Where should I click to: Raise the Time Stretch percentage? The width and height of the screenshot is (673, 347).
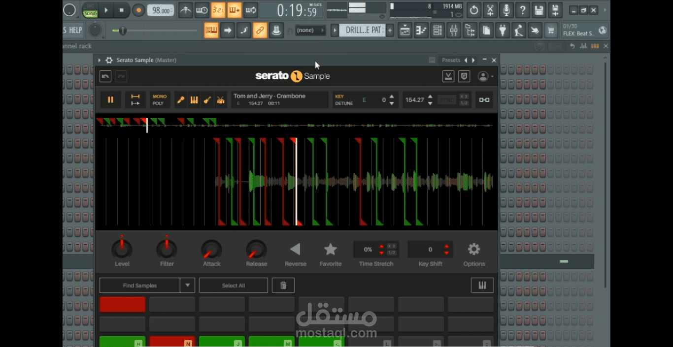point(381,246)
